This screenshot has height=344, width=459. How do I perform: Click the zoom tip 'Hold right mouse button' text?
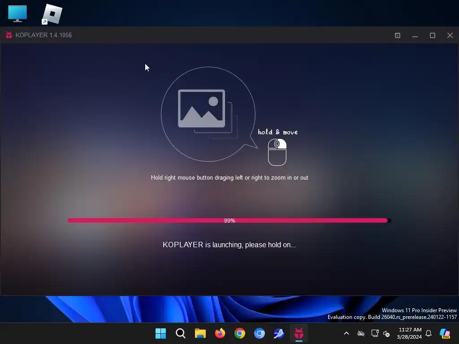[x=229, y=177]
